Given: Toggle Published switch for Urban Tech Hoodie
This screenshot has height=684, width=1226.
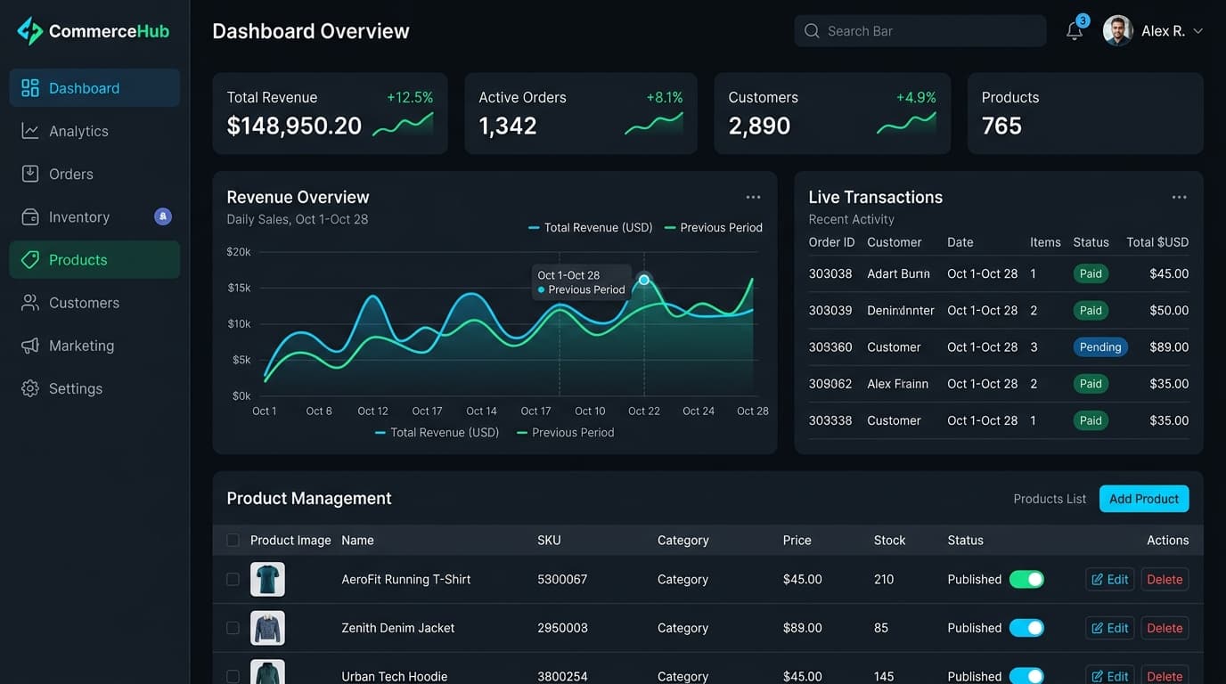Looking at the screenshot, I should [x=1026, y=676].
